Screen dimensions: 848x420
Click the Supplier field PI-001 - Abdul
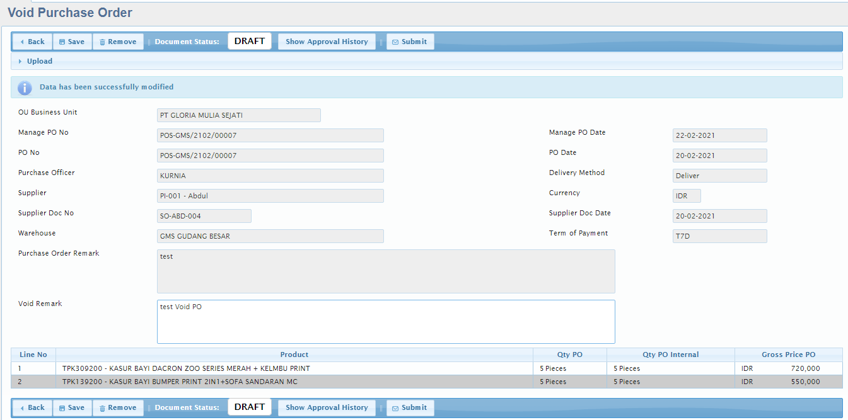tap(270, 196)
